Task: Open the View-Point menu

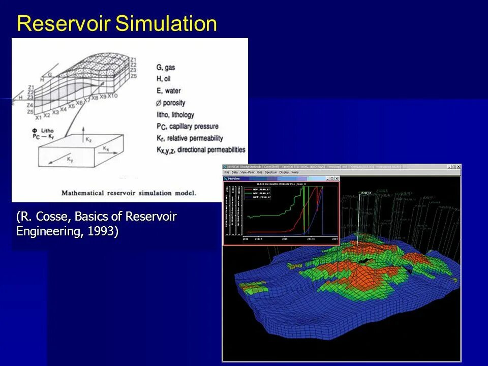Action: [248, 172]
